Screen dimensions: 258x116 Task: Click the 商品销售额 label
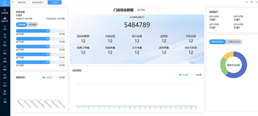[83, 36]
